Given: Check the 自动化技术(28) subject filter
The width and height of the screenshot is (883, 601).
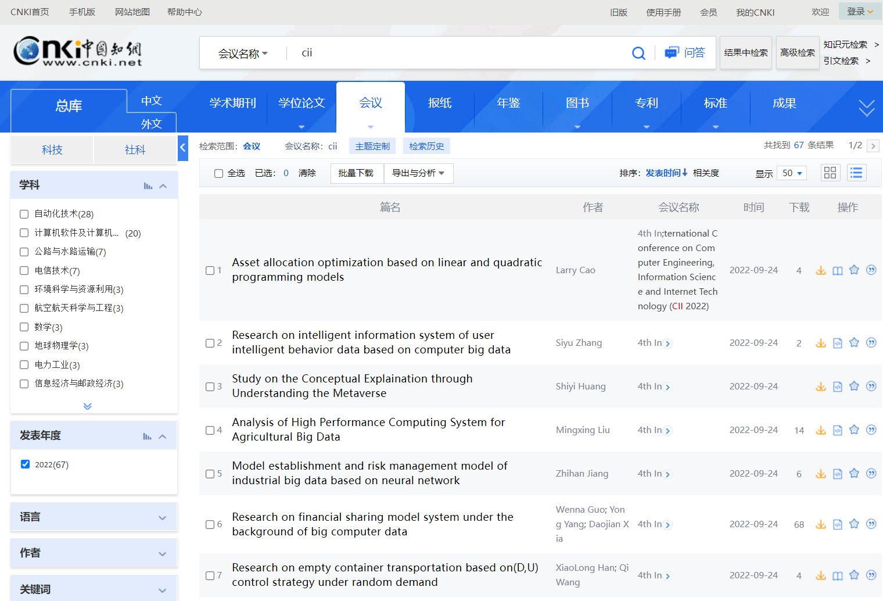Looking at the screenshot, I should coord(24,214).
